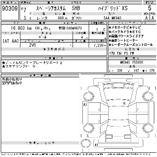The image size is (157, 157).
Task: Click the lot number 90309
Action: pos(10,9)
